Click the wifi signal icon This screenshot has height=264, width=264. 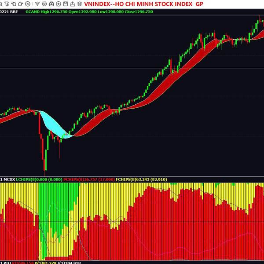pos(37,4)
